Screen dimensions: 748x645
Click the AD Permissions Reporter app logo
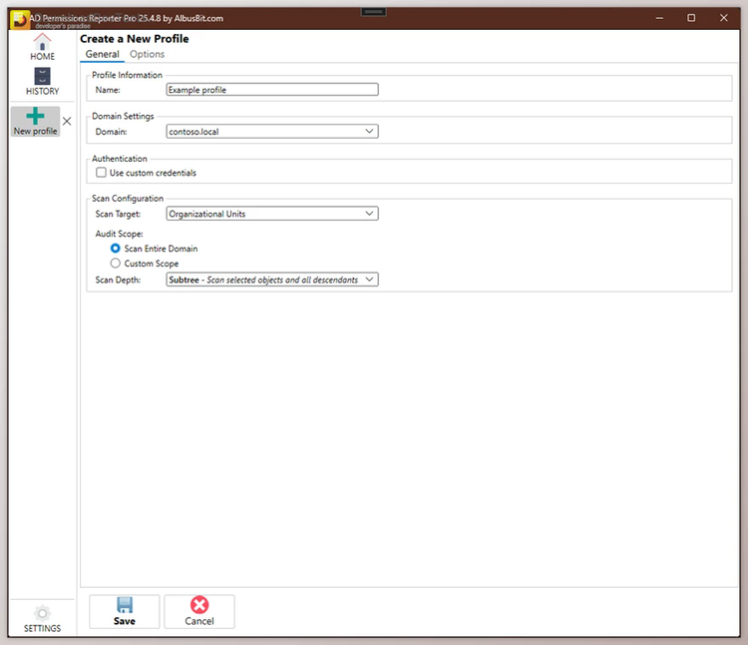point(20,19)
